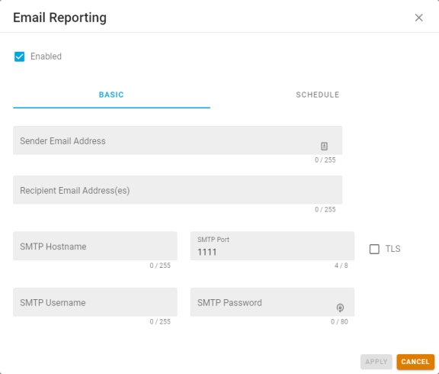Click the orange CANCEL button
The width and height of the screenshot is (439, 374).
[x=415, y=362]
